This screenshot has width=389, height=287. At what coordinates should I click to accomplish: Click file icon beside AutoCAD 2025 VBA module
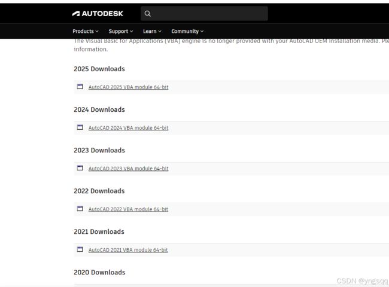[x=80, y=87]
